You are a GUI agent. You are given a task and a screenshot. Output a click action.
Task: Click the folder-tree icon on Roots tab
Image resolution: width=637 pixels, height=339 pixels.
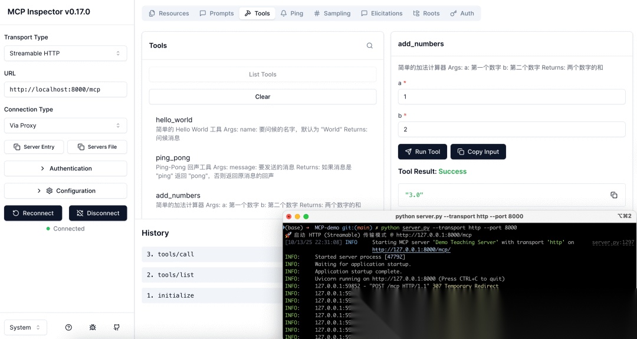pos(416,14)
